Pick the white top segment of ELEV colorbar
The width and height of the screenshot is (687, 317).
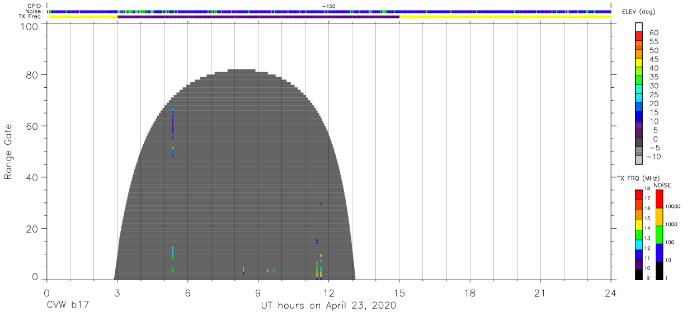(x=639, y=28)
